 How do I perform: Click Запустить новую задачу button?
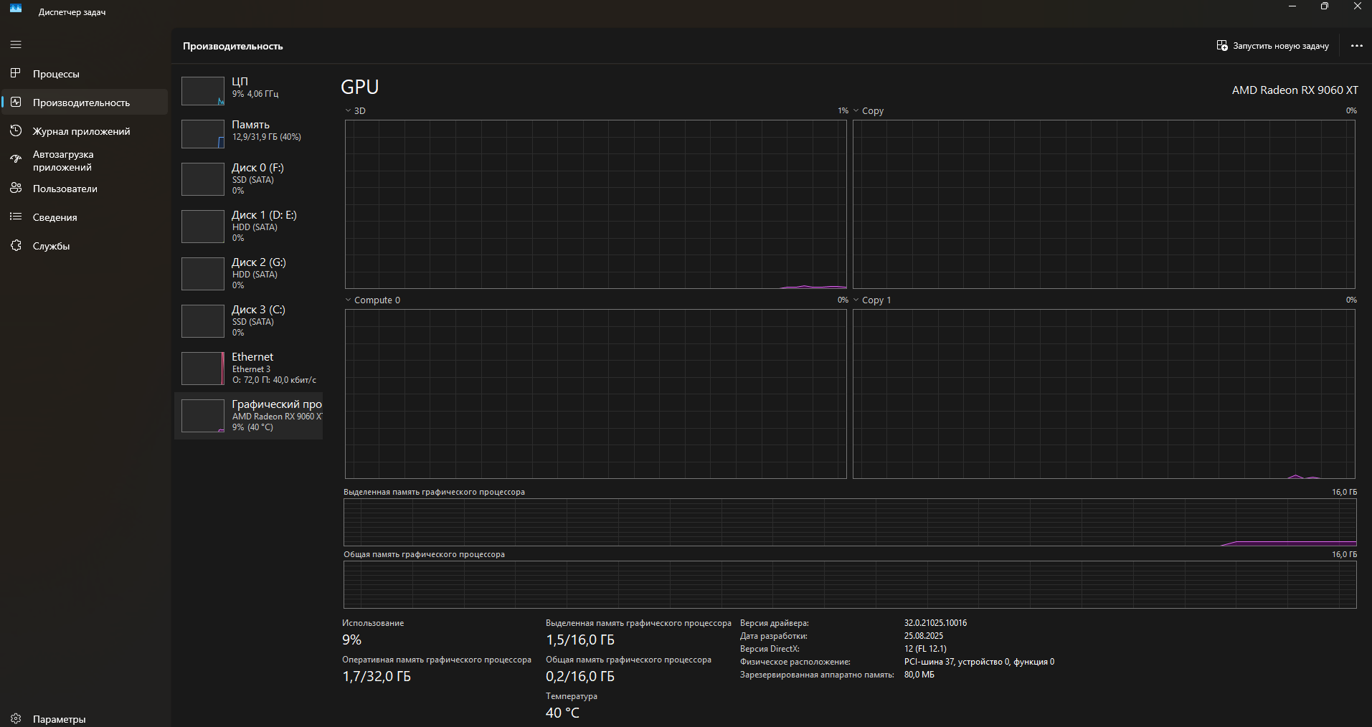click(1272, 46)
